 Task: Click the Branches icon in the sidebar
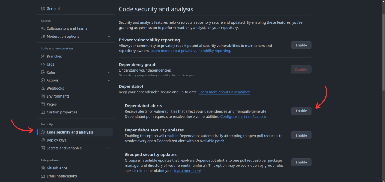(43, 56)
